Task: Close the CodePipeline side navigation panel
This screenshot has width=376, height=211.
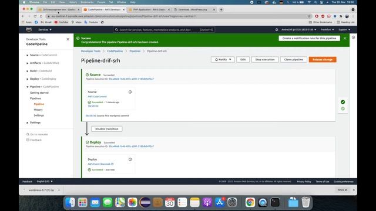Action: [x=68, y=39]
